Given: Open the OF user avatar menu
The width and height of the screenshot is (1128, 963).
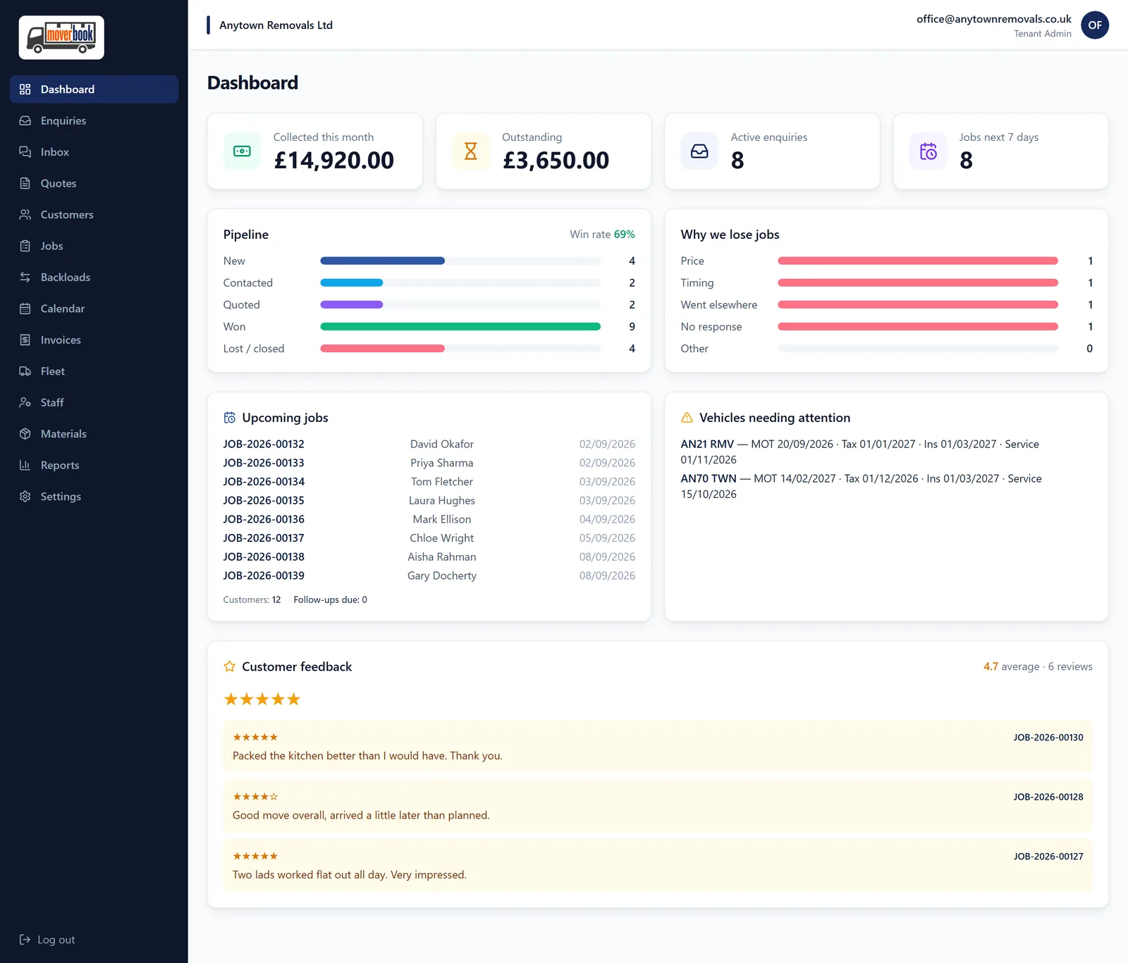Looking at the screenshot, I should (x=1095, y=25).
